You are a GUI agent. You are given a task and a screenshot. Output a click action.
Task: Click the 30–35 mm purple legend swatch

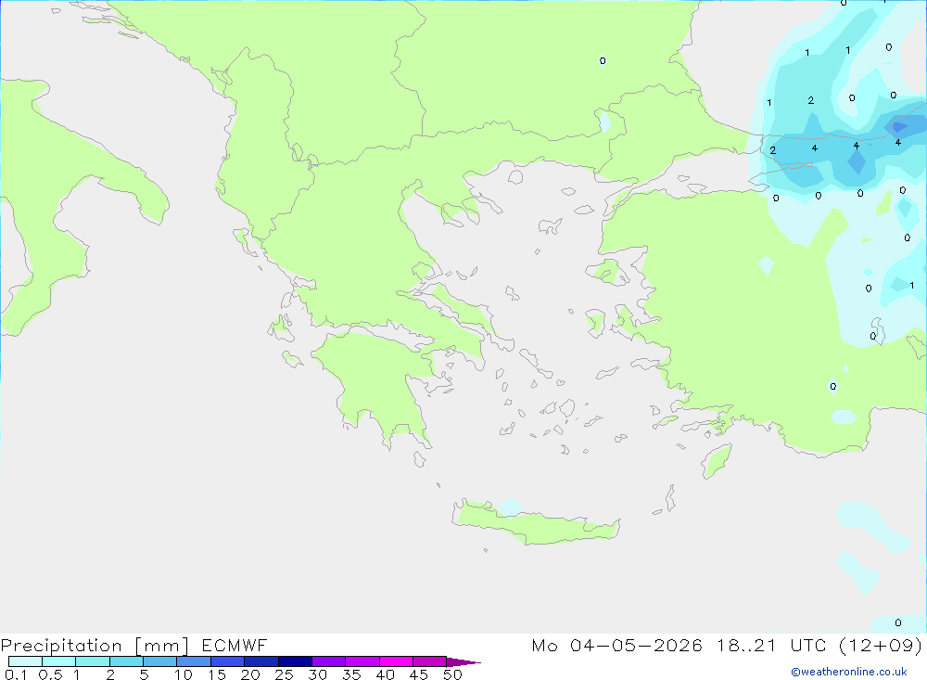[x=329, y=661]
